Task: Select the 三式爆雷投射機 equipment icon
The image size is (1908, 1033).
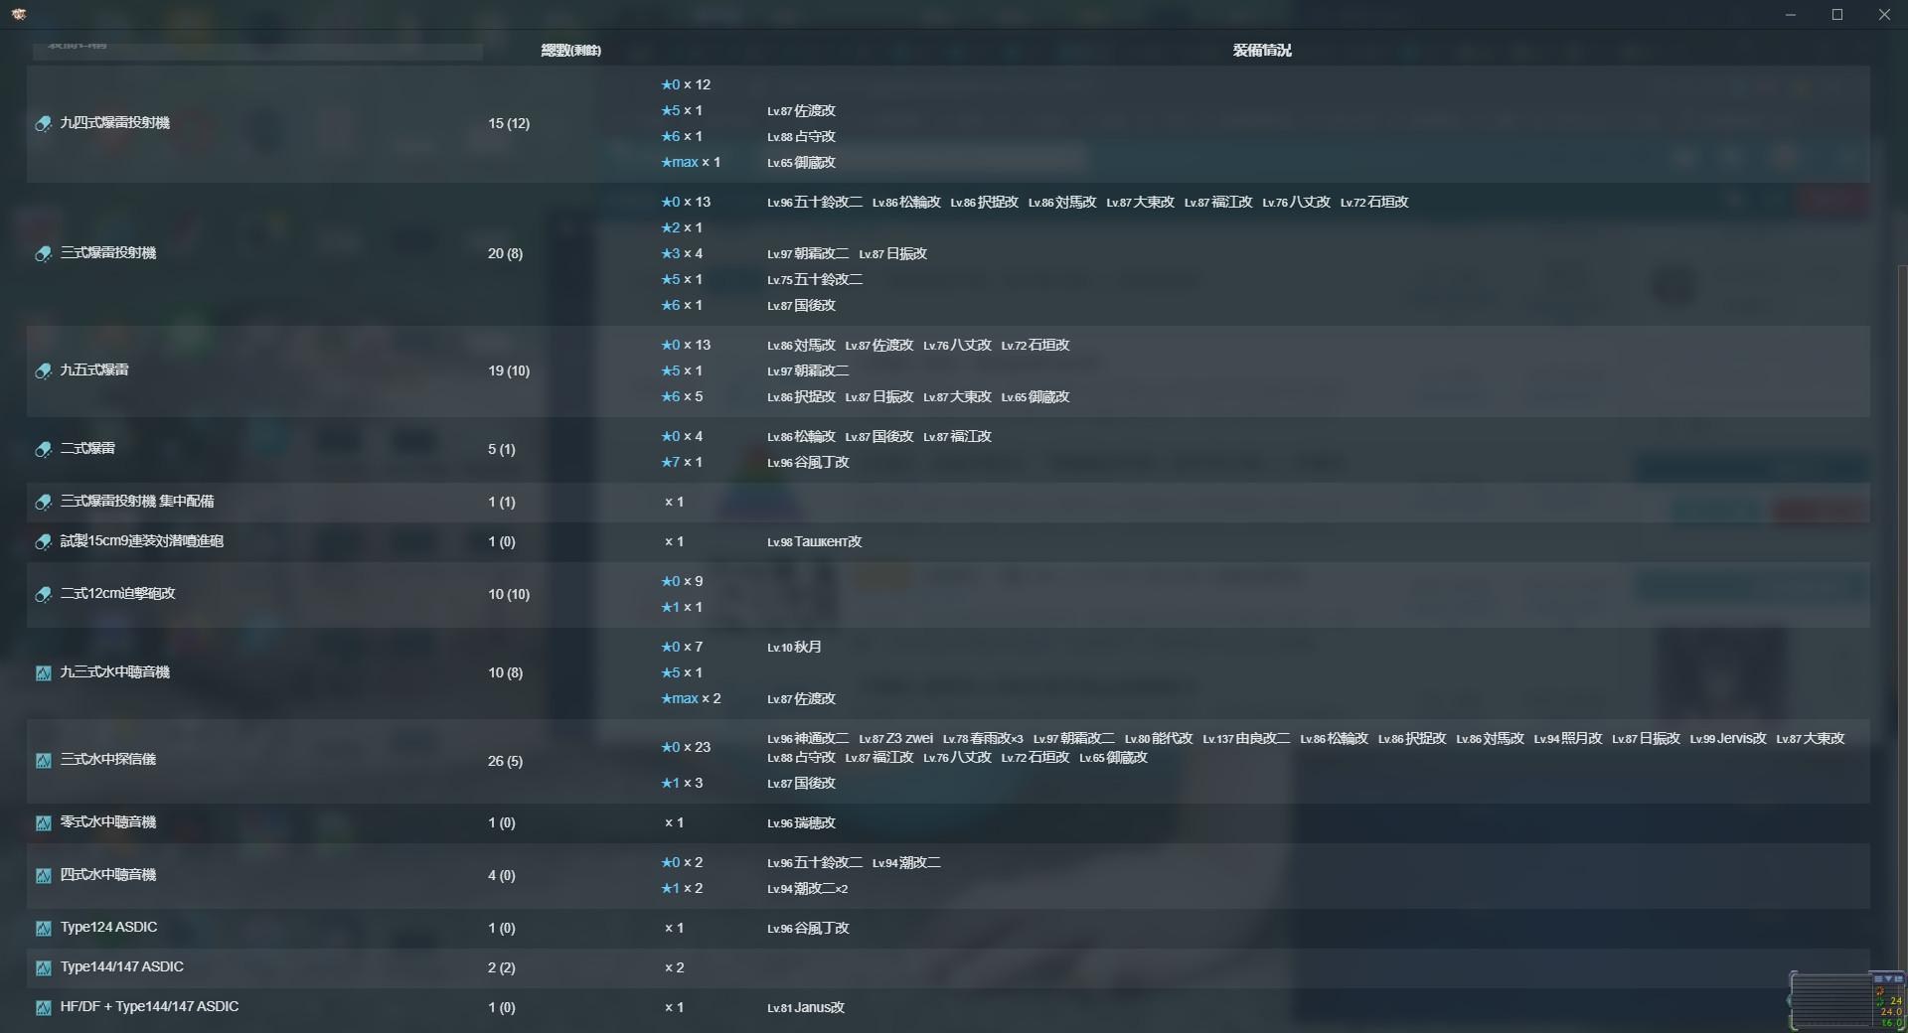Action: [x=43, y=254]
